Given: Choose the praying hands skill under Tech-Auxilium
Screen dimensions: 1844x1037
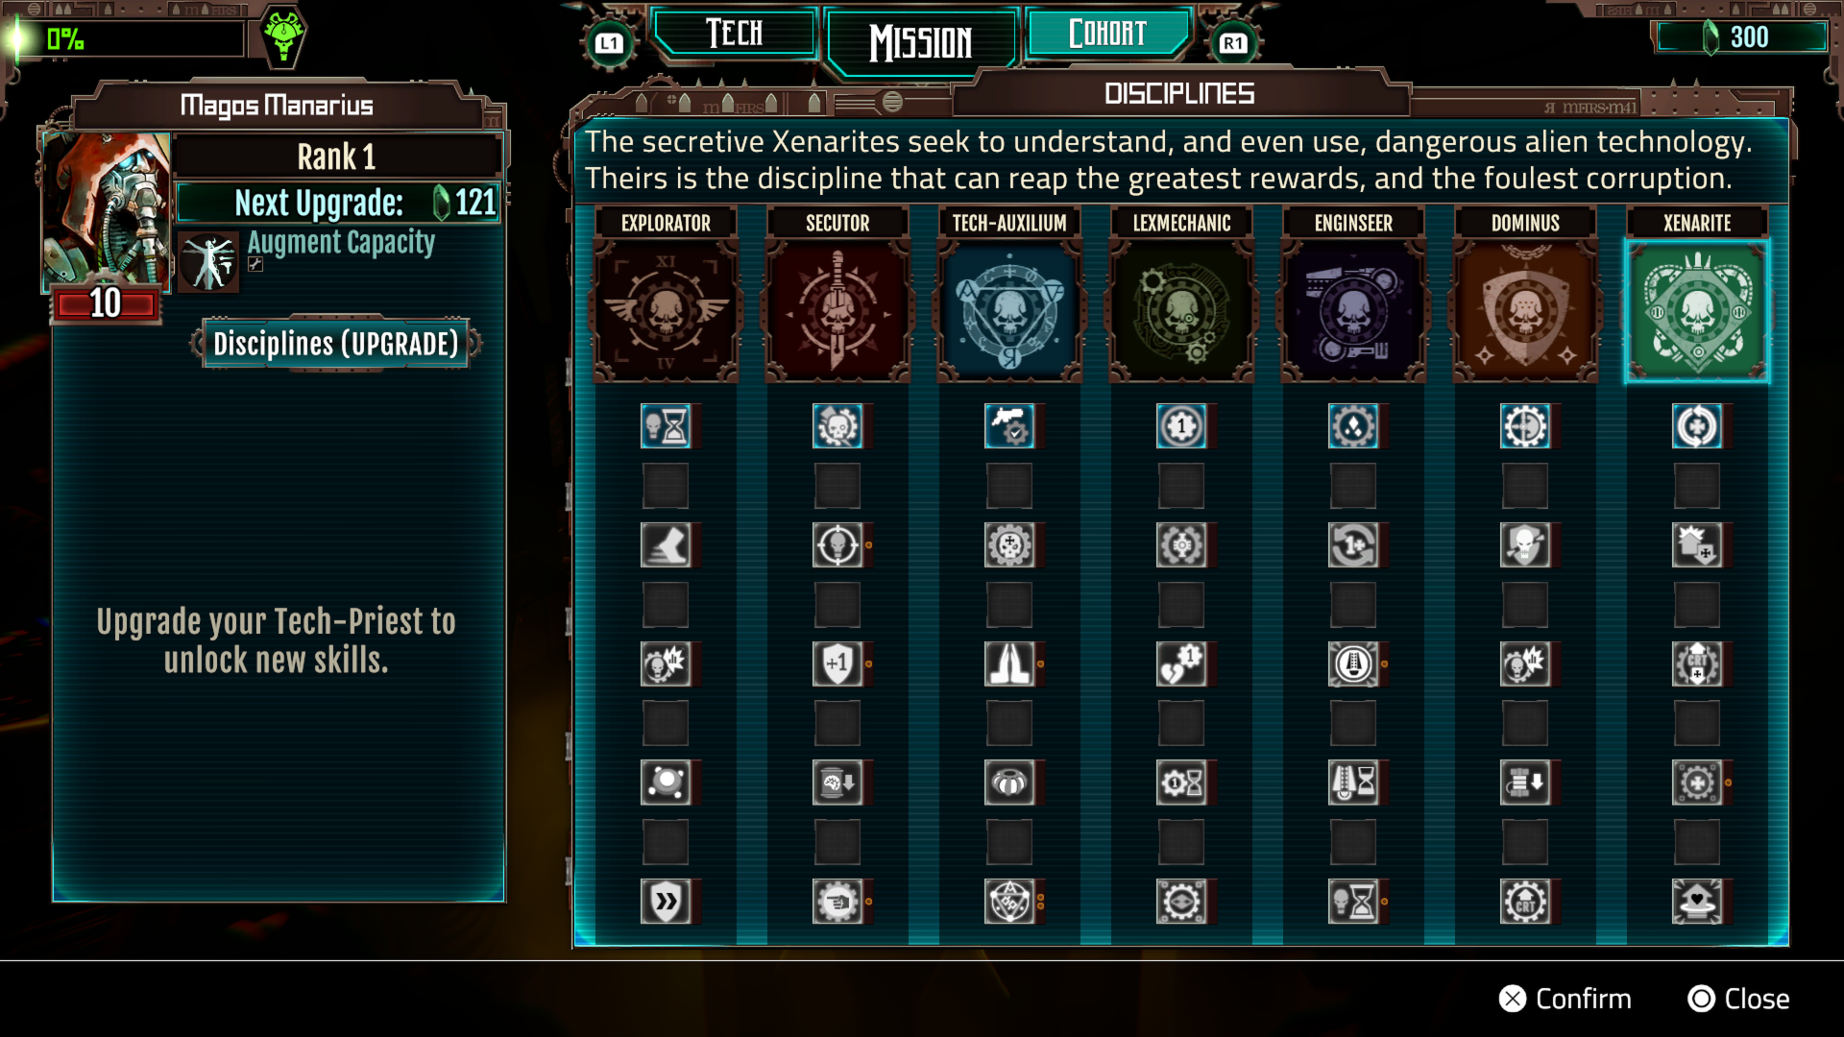Looking at the screenshot, I should [x=1009, y=663].
